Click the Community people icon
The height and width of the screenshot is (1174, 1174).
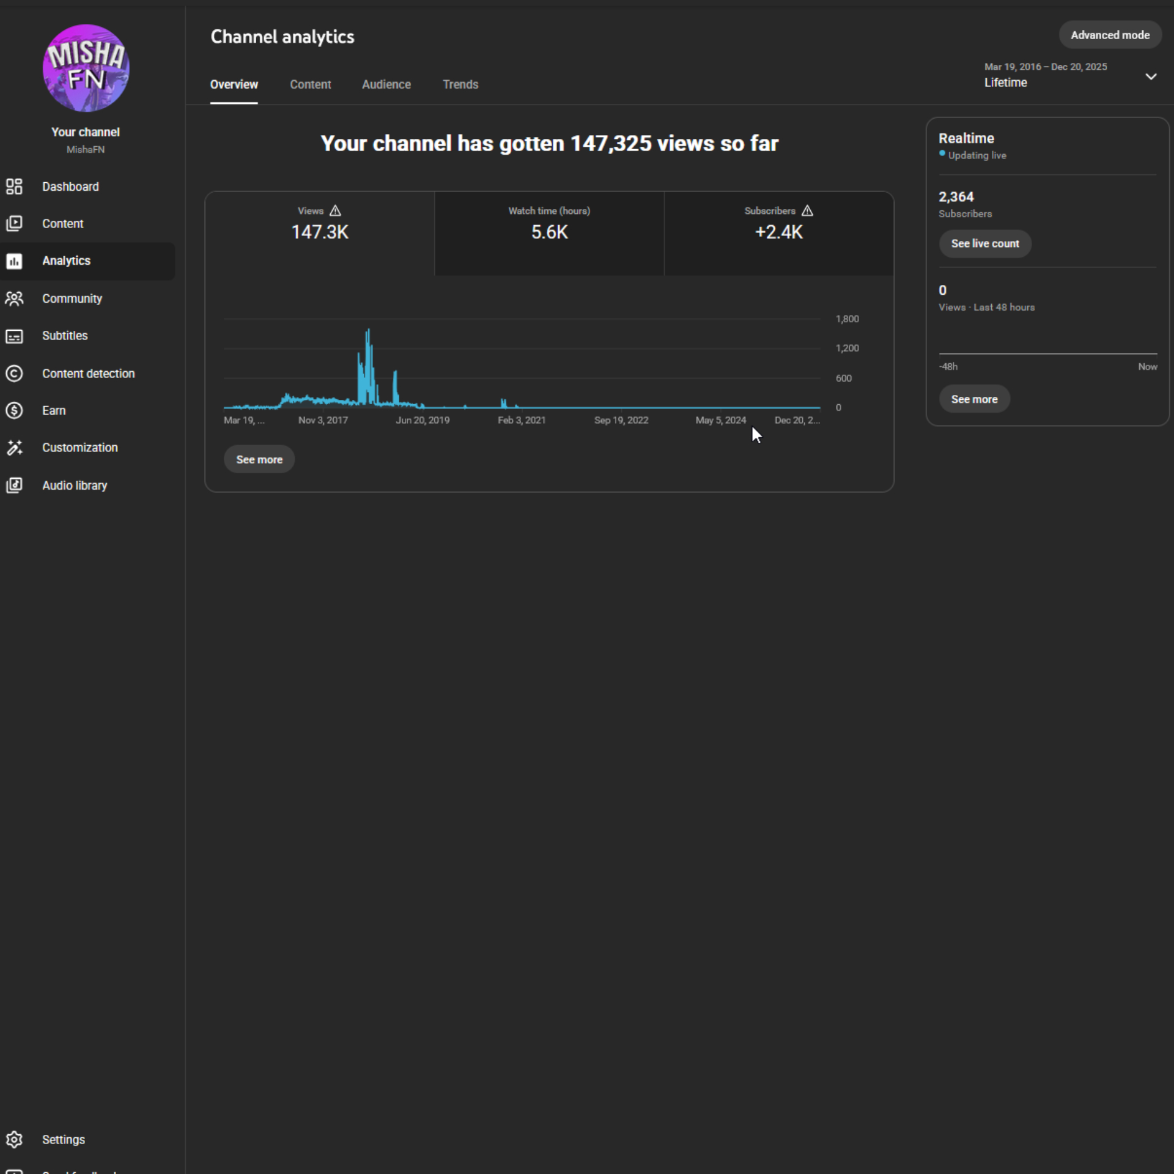[14, 298]
